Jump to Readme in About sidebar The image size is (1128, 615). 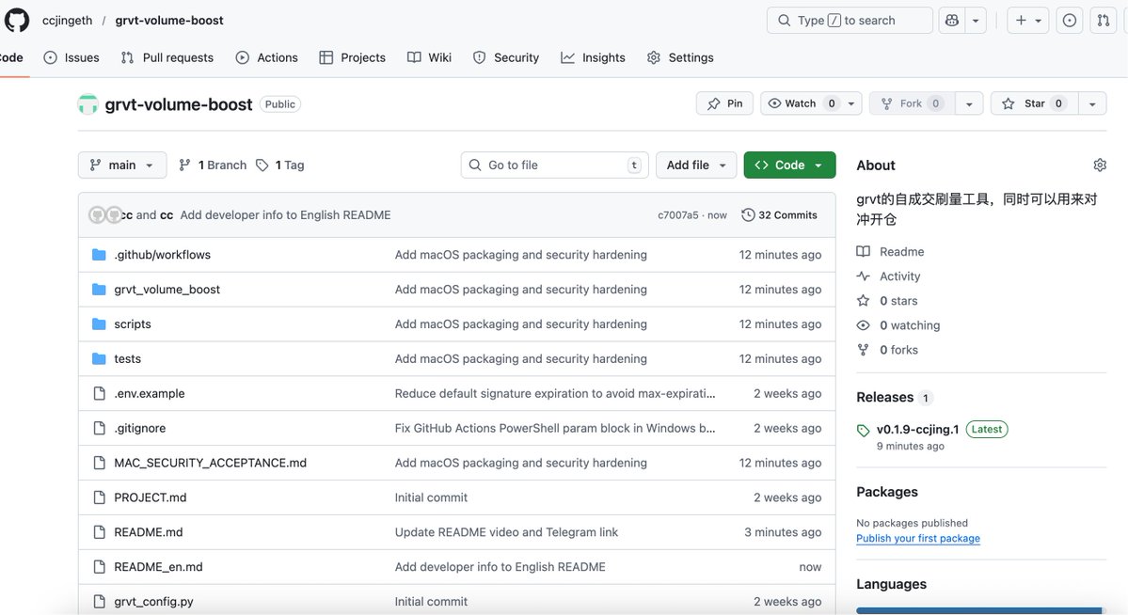pos(891,252)
